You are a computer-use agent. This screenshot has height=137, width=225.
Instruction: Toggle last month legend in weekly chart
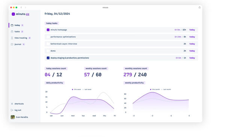pos(166,89)
